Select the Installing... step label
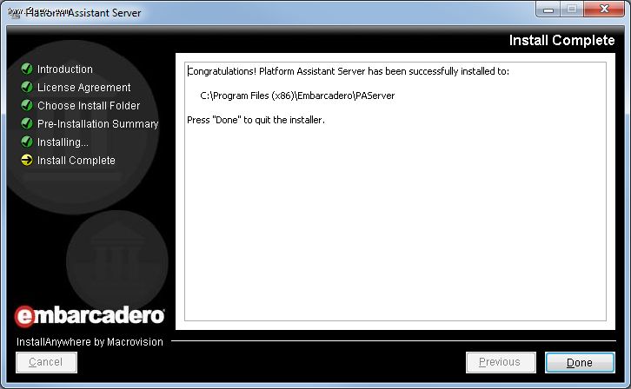Viewport: 631px width, 389px height. point(63,142)
